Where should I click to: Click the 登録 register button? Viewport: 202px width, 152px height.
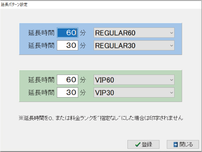[144, 144]
